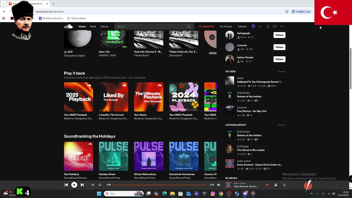Expand browser tab search dropdown
Screen dimensions: 352x198
(x=4, y=4)
